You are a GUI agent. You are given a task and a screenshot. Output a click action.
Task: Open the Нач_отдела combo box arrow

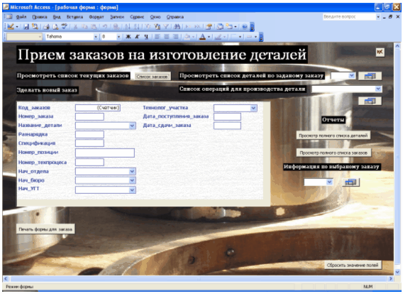click(132, 172)
